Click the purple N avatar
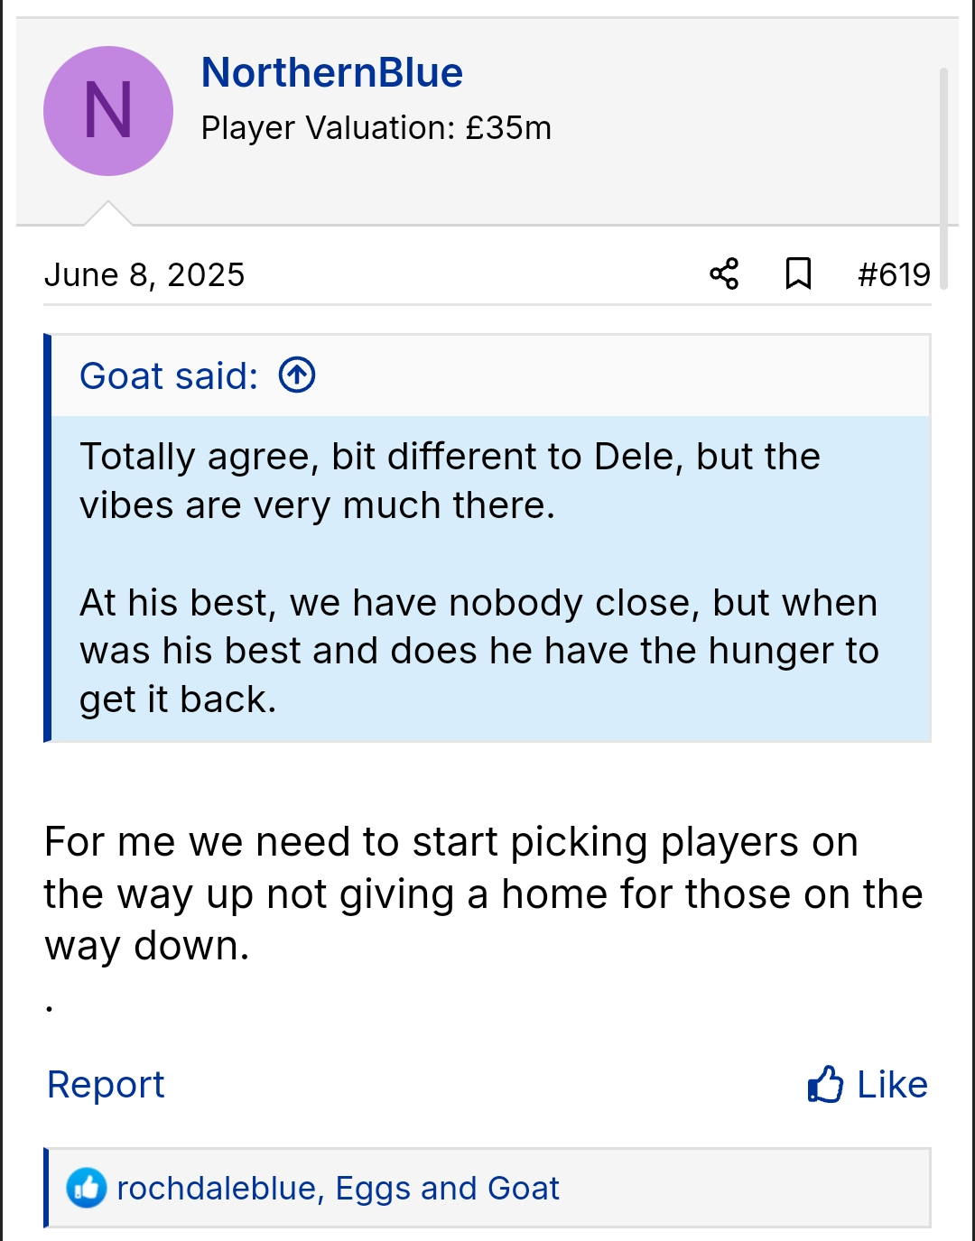The width and height of the screenshot is (975, 1241). pos(108,111)
